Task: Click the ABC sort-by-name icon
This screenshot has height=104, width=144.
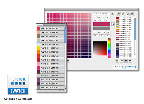Action: [x=122, y=61]
